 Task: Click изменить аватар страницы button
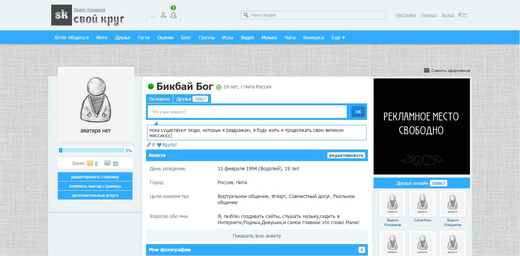(x=95, y=186)
